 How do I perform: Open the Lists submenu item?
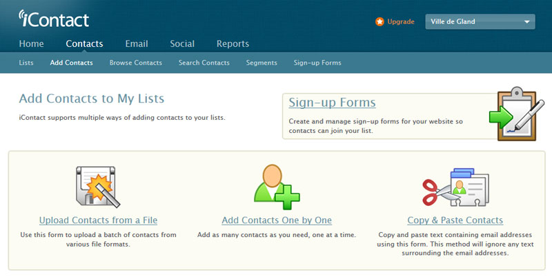tap(26, 63)
